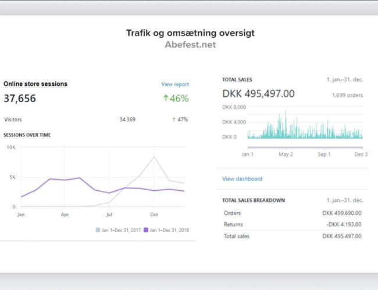Click the purple 2018 legend swatch
The image size is (378, 290).
tap(146, 230)
